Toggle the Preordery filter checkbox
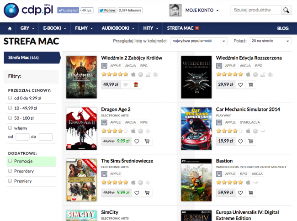The width and height of the screenshot is (297, 221). [x=10, y=171]
